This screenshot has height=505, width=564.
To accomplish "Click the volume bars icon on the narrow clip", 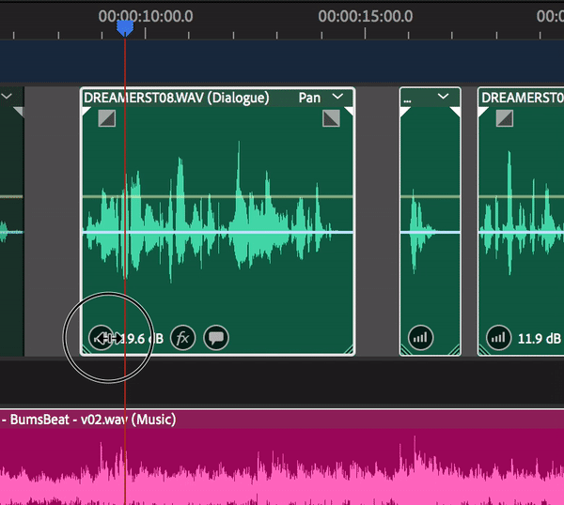I will 420,338.
